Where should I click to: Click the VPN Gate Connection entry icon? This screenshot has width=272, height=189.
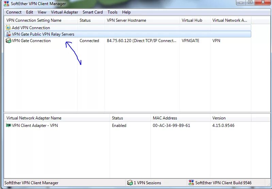pyautogui.click(x=8, y=41)
